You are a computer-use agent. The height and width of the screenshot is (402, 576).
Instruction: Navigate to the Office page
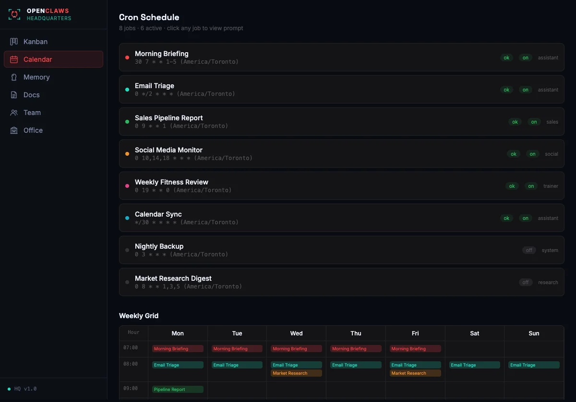click(53, 130)
